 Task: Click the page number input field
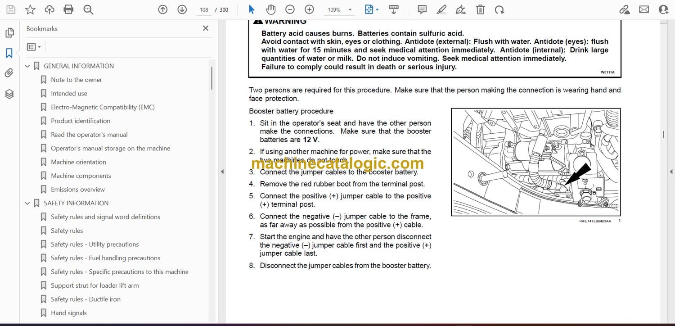click(204, 9)
